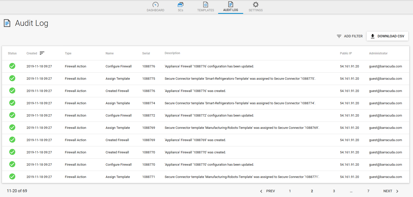
Task: Open the Templates tab
Action: tap(206, 7)
